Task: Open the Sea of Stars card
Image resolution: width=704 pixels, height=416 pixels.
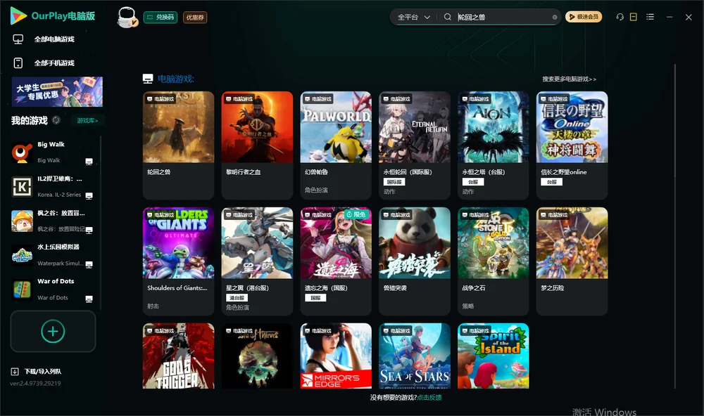Action: click(415, 356)
